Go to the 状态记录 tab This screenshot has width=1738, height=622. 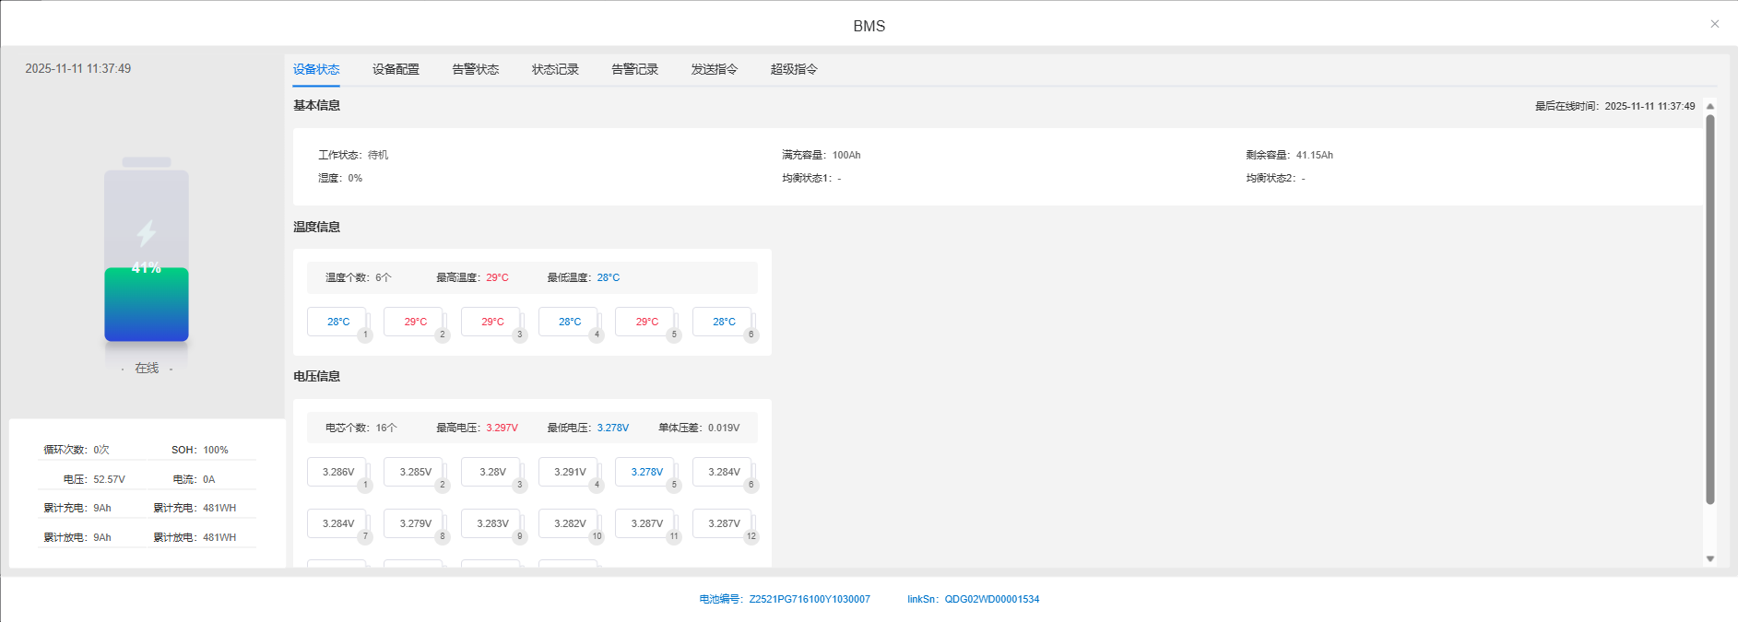click(555, 69)
